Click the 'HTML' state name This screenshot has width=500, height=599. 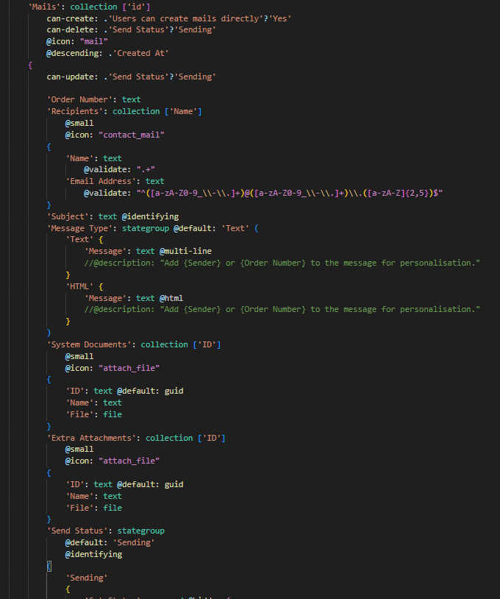79,286
